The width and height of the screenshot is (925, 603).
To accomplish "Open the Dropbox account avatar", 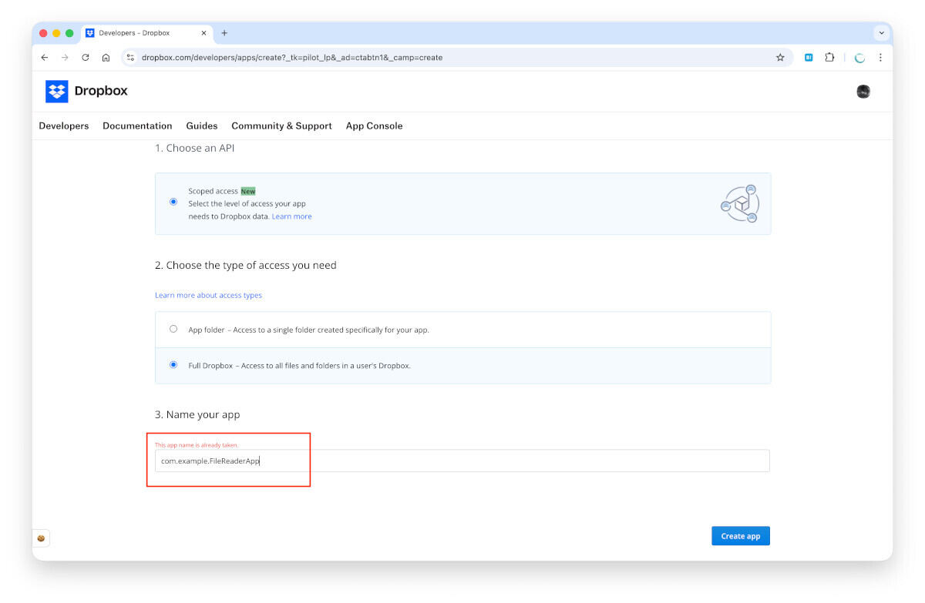I will click(x=863, y=92).
